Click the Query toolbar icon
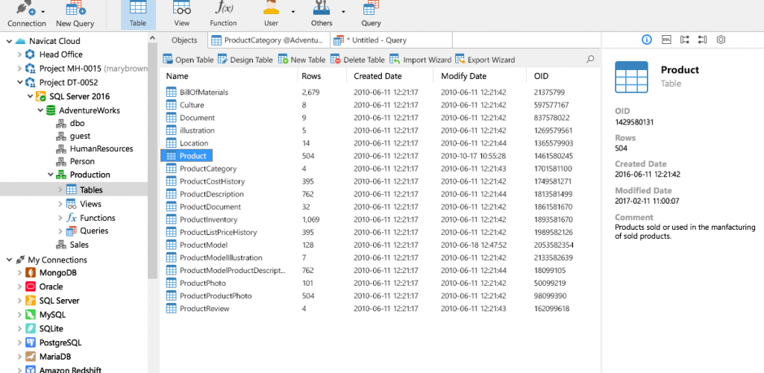 click(x=372, y=8)
